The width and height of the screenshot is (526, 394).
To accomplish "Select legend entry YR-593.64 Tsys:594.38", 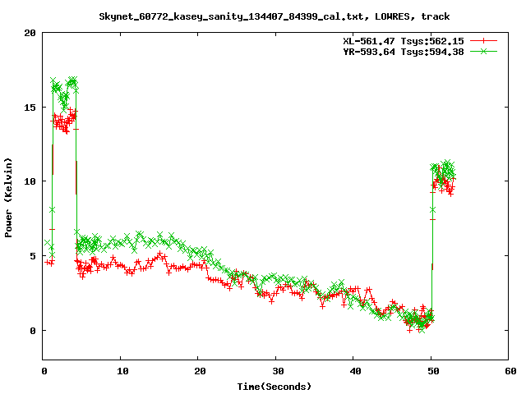I will 404,52.
